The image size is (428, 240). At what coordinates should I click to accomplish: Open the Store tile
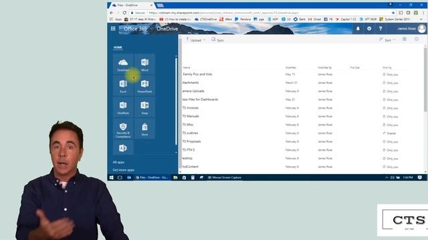click(x=144, y=129)
